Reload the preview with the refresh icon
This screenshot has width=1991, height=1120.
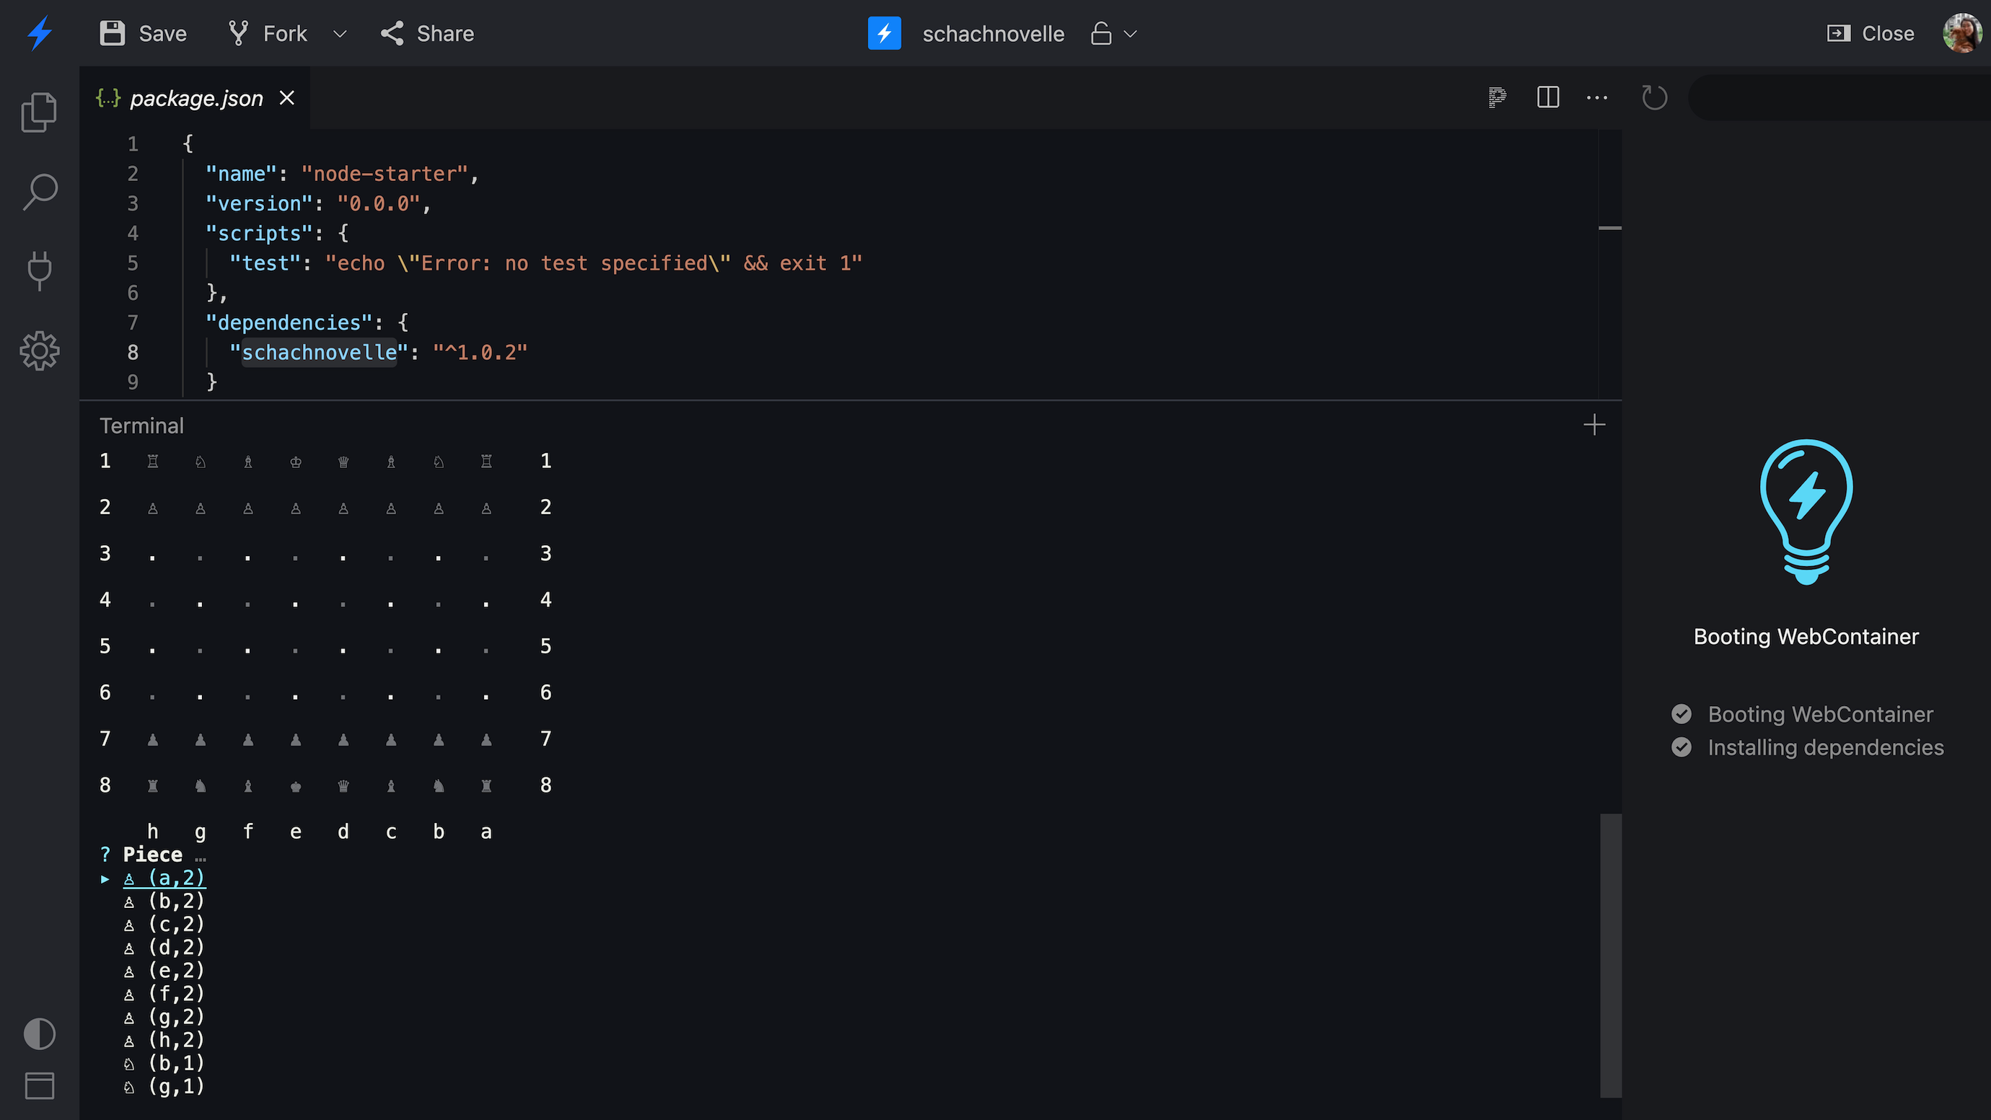[x=1654, y=97]
